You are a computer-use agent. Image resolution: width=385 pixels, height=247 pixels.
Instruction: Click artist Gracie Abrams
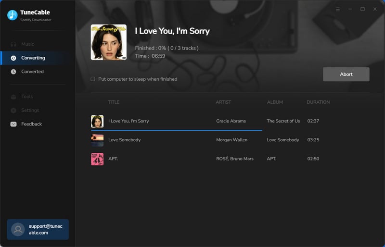(231, 121)
